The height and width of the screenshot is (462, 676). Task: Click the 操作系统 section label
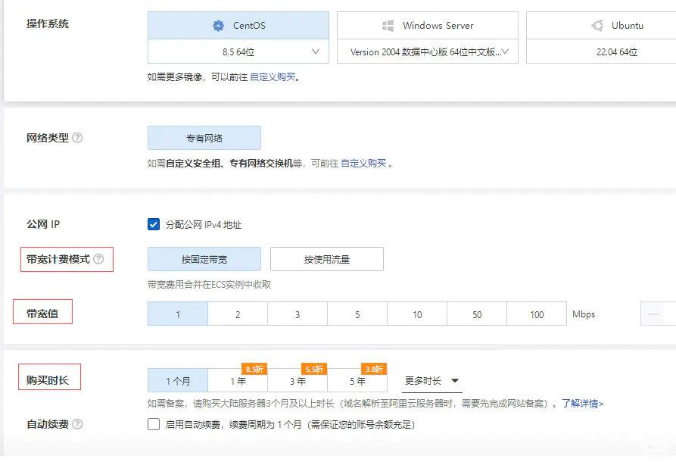pyautogui.click(x=48, y=23)
